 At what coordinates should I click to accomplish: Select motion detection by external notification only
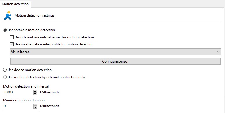tap(5, 77)
